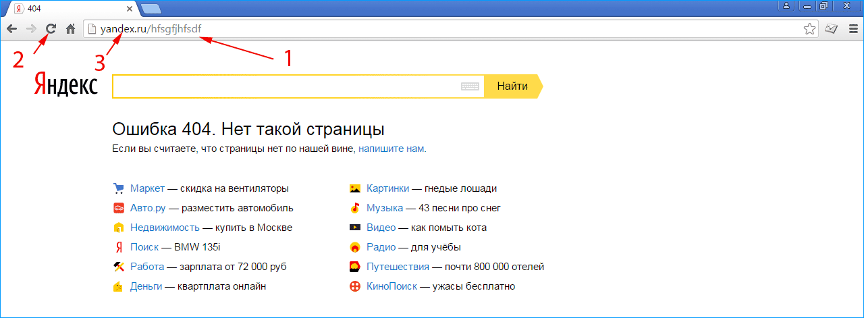This screenshot has width=864, height=318.
Task: Open the new tab button
Action: (x=151, y=8)
